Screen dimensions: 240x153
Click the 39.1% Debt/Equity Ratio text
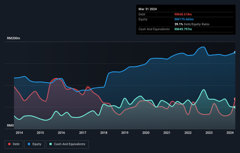point(192,24)
